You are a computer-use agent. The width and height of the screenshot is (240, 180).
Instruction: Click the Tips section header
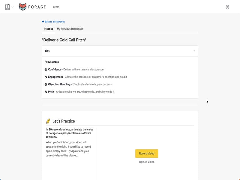click(x=47, y=51)
